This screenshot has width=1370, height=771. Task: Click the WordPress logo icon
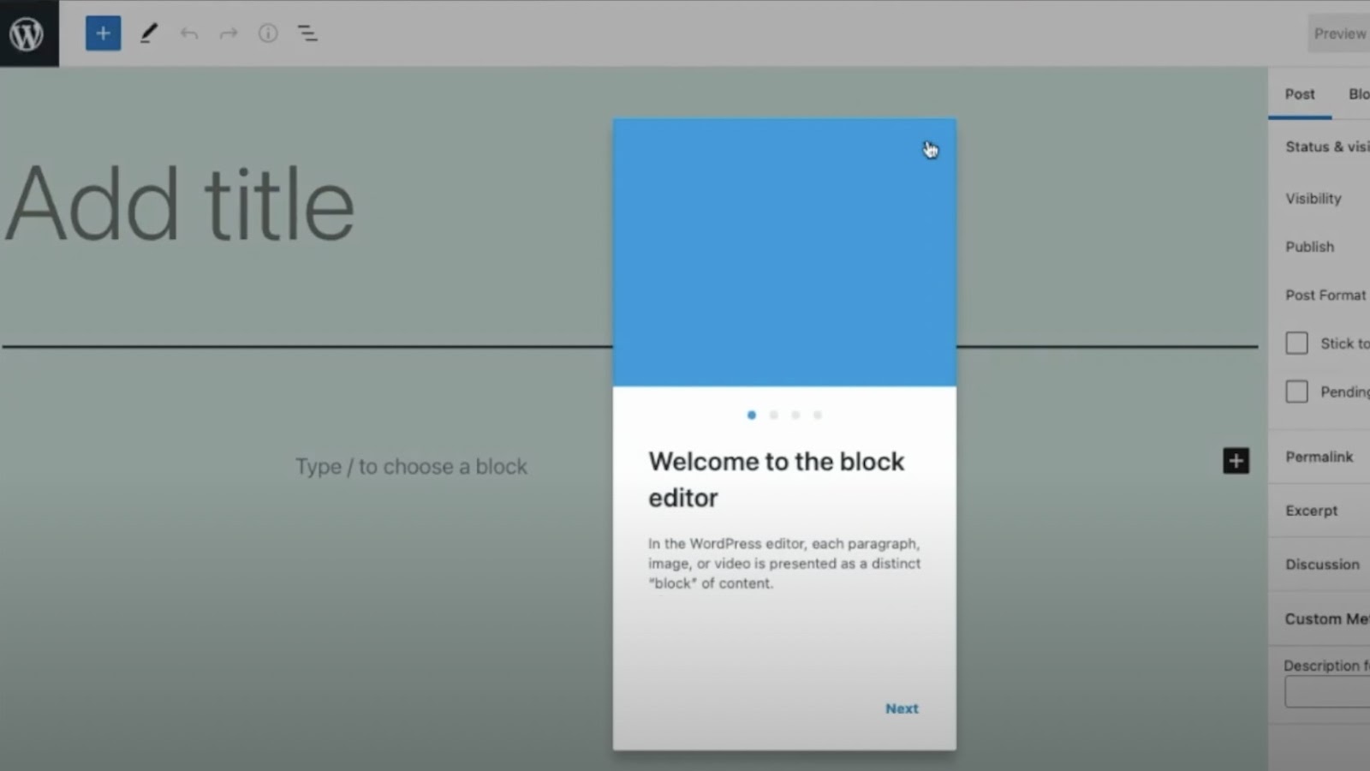[x=27, y=33]
